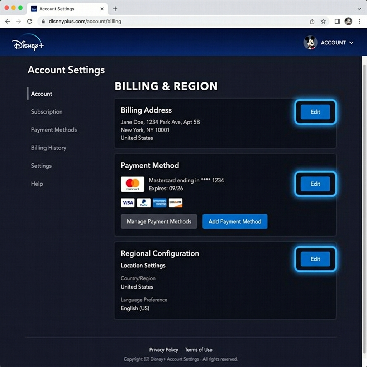The height and width of the screenshot is (367, 367).
Task: Click the BILLING & REGION heading
Action: [x=166, y=86]
